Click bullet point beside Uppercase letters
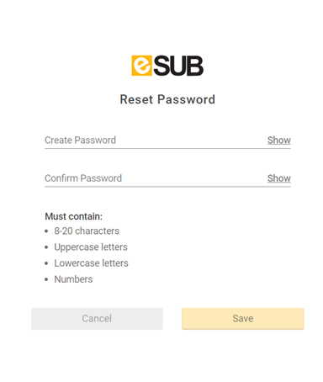 click(x=46, y=247)
